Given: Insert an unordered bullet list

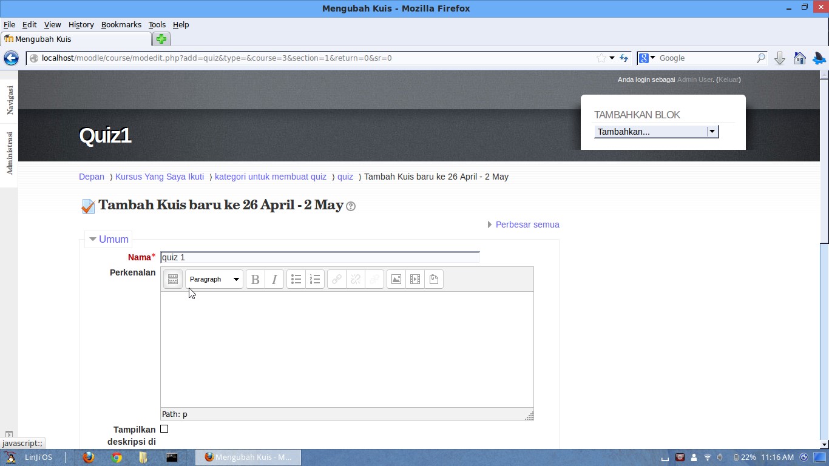Looking at the screenshot, I should (296, 279).
